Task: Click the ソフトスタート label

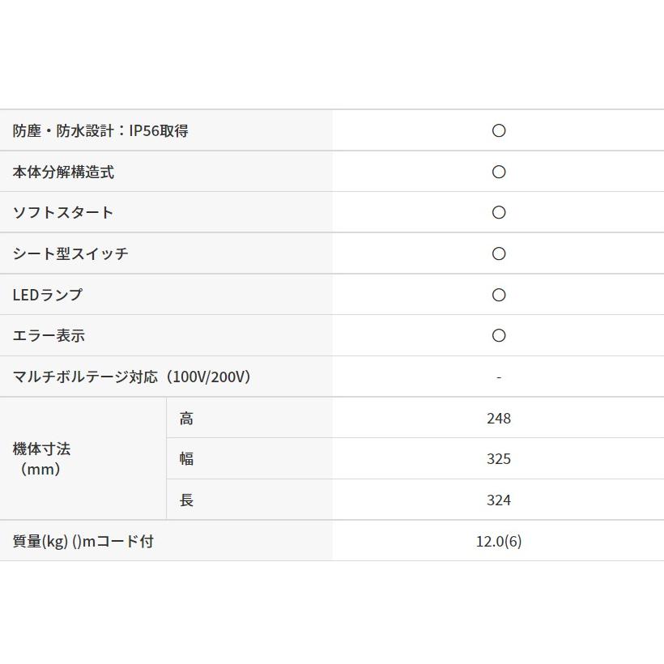Action: [63, 213]
